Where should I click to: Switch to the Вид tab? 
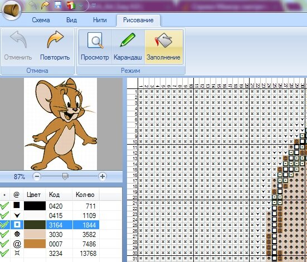71,20
